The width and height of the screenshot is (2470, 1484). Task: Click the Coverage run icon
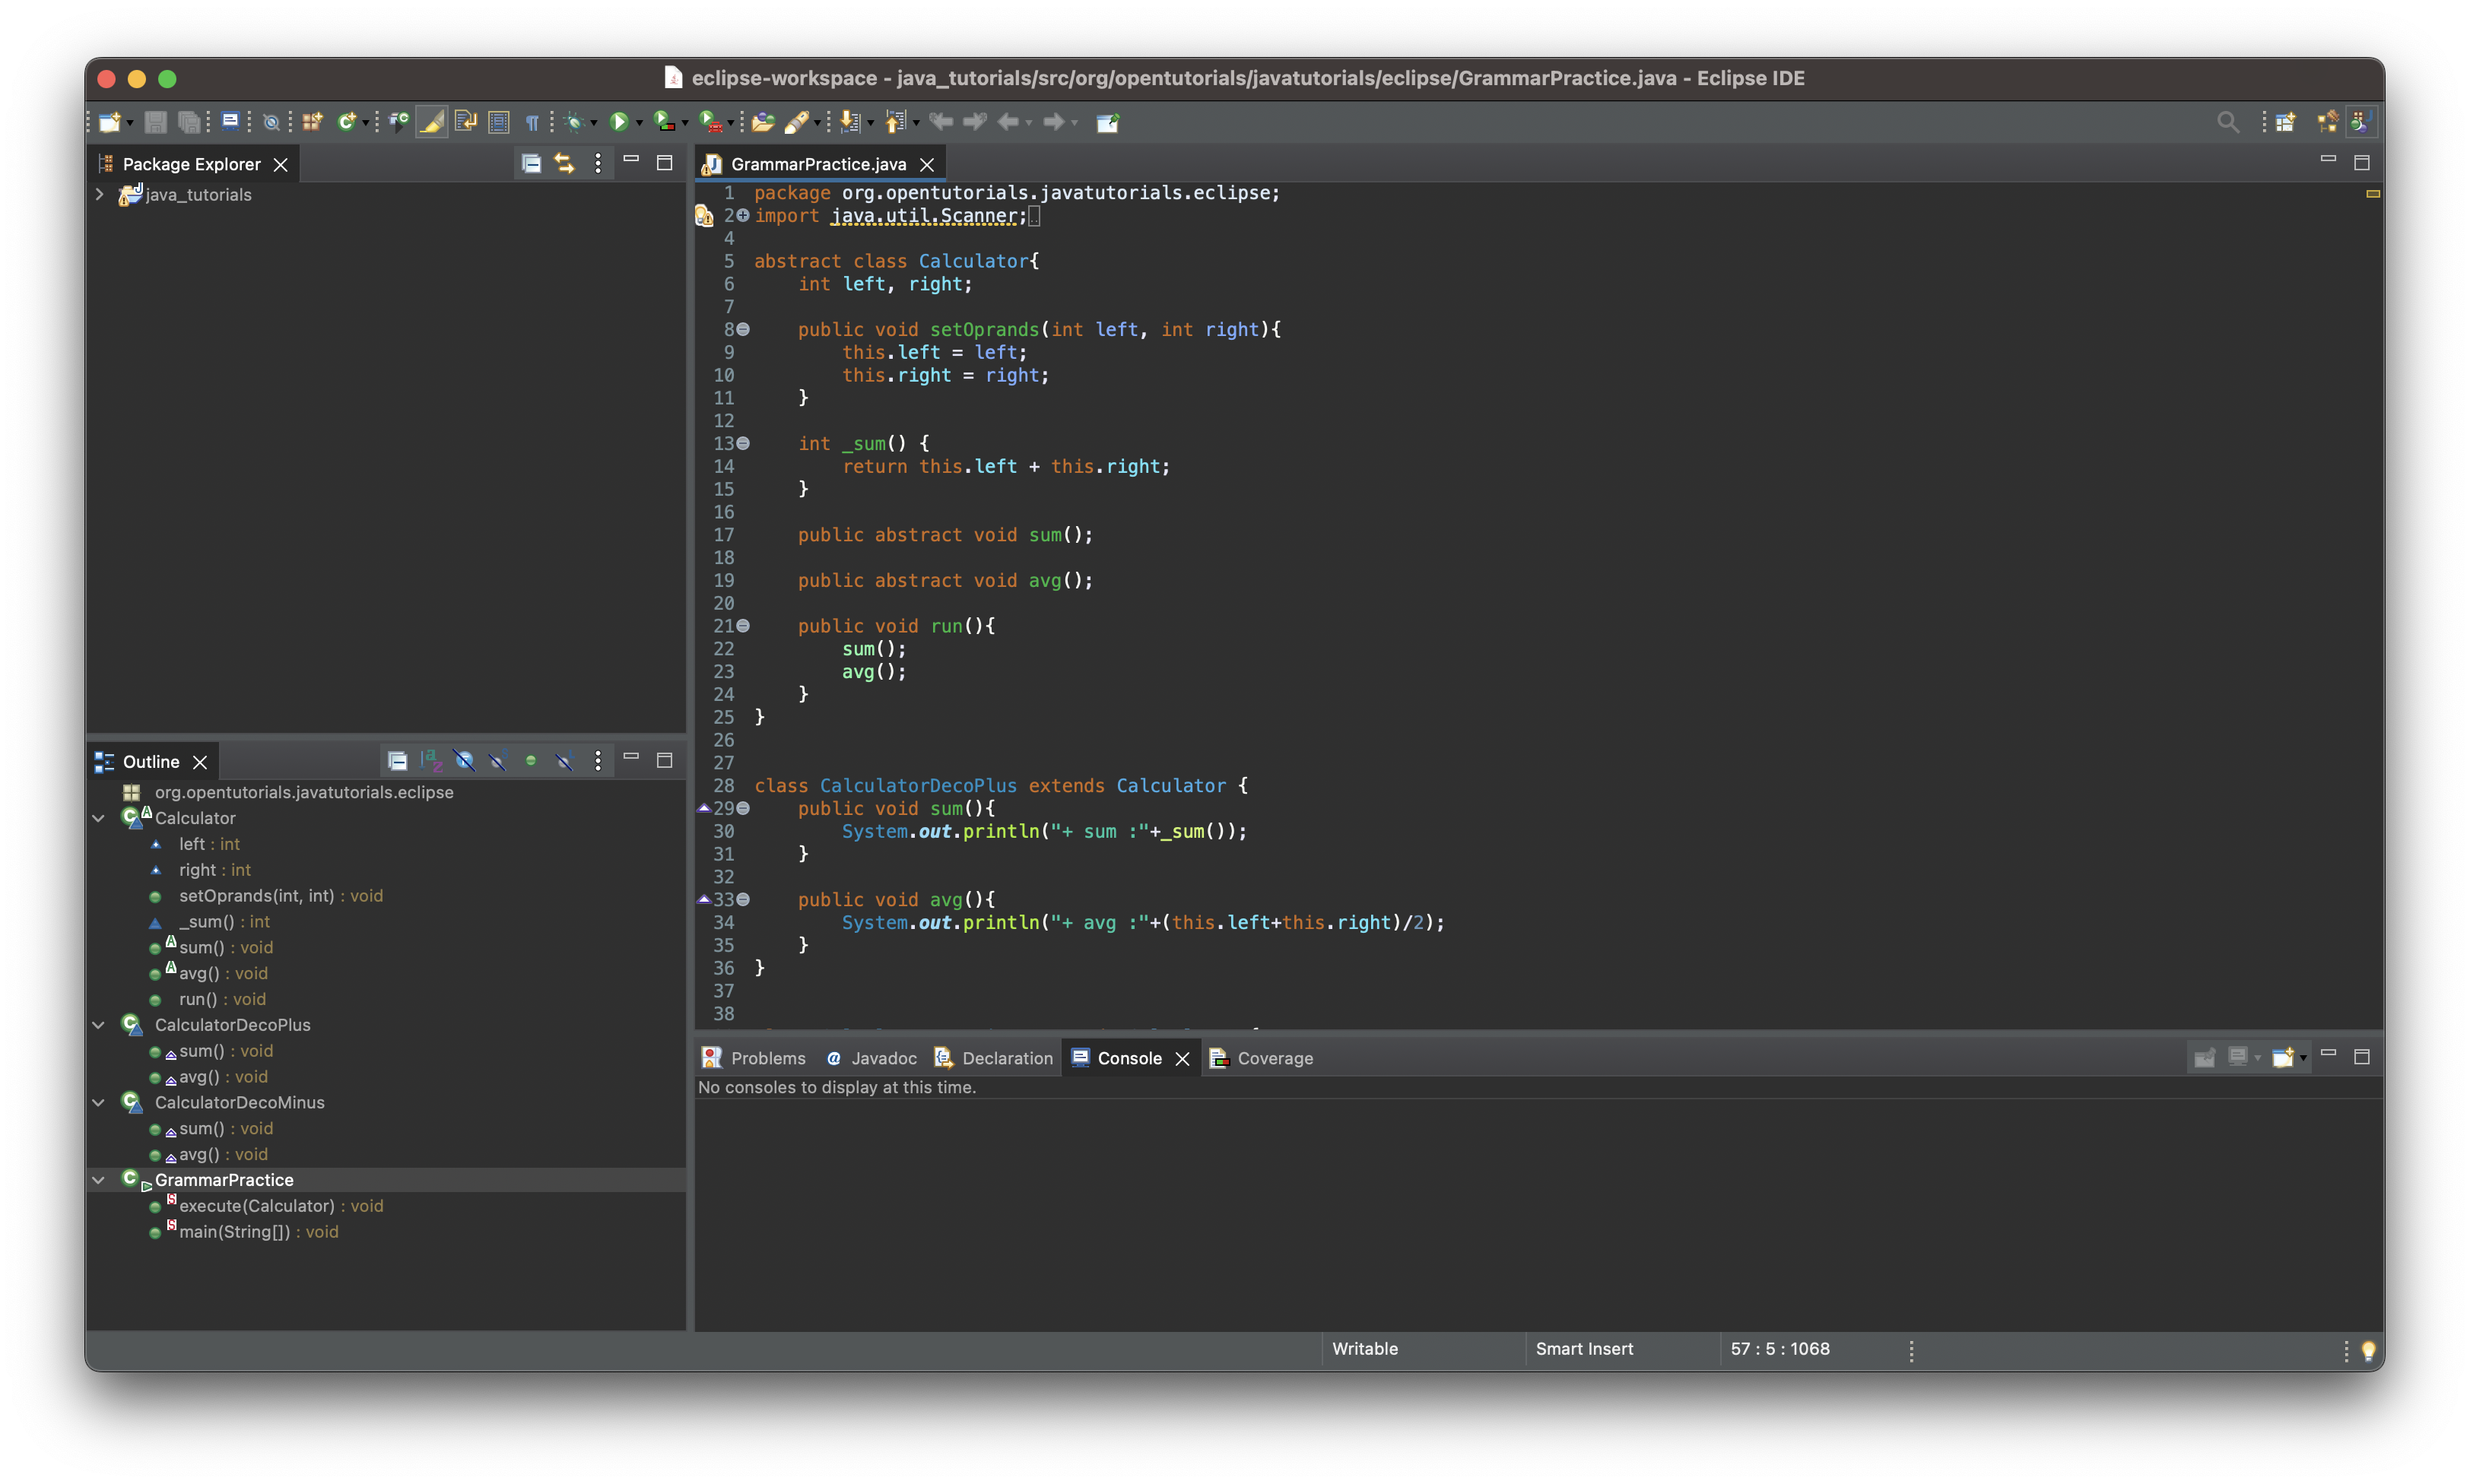point(663,122)
